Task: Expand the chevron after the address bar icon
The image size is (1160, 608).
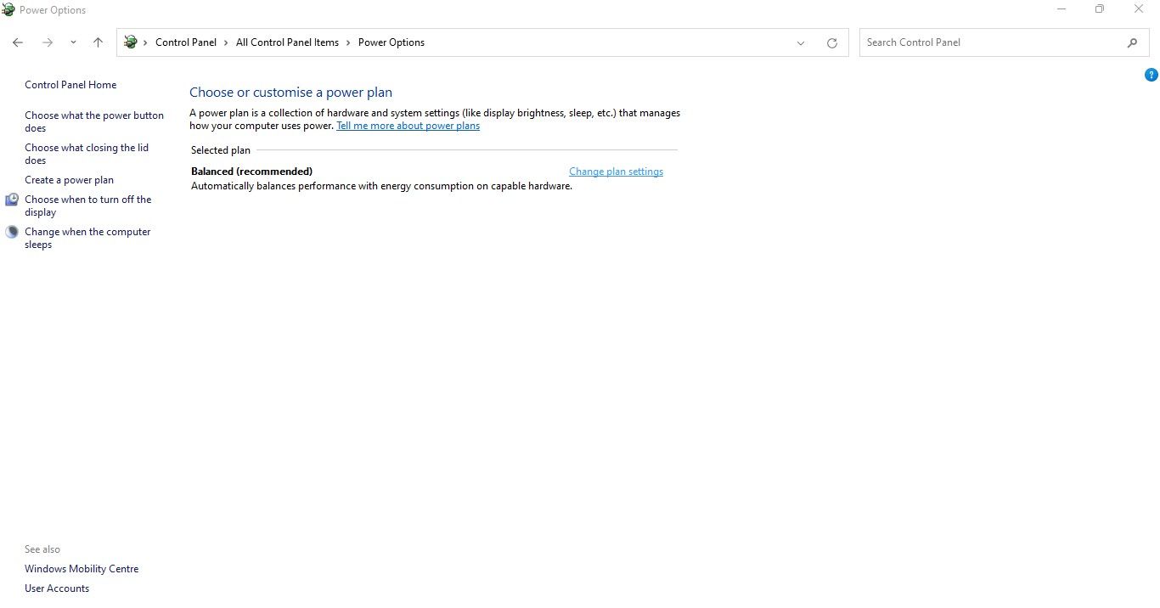Action: click(145, 42)
